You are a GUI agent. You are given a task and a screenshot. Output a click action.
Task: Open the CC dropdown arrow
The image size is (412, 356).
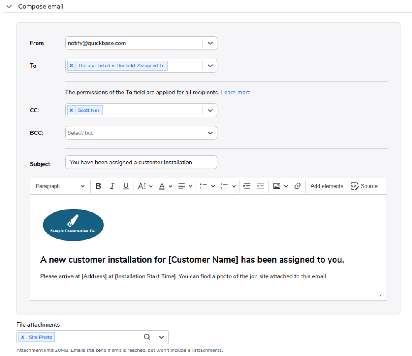pyautogui.click(x=210, y=110)
